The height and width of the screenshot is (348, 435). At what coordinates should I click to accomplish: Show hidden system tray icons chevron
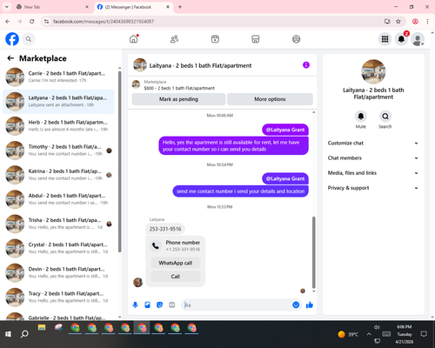[x=369, y=334]
